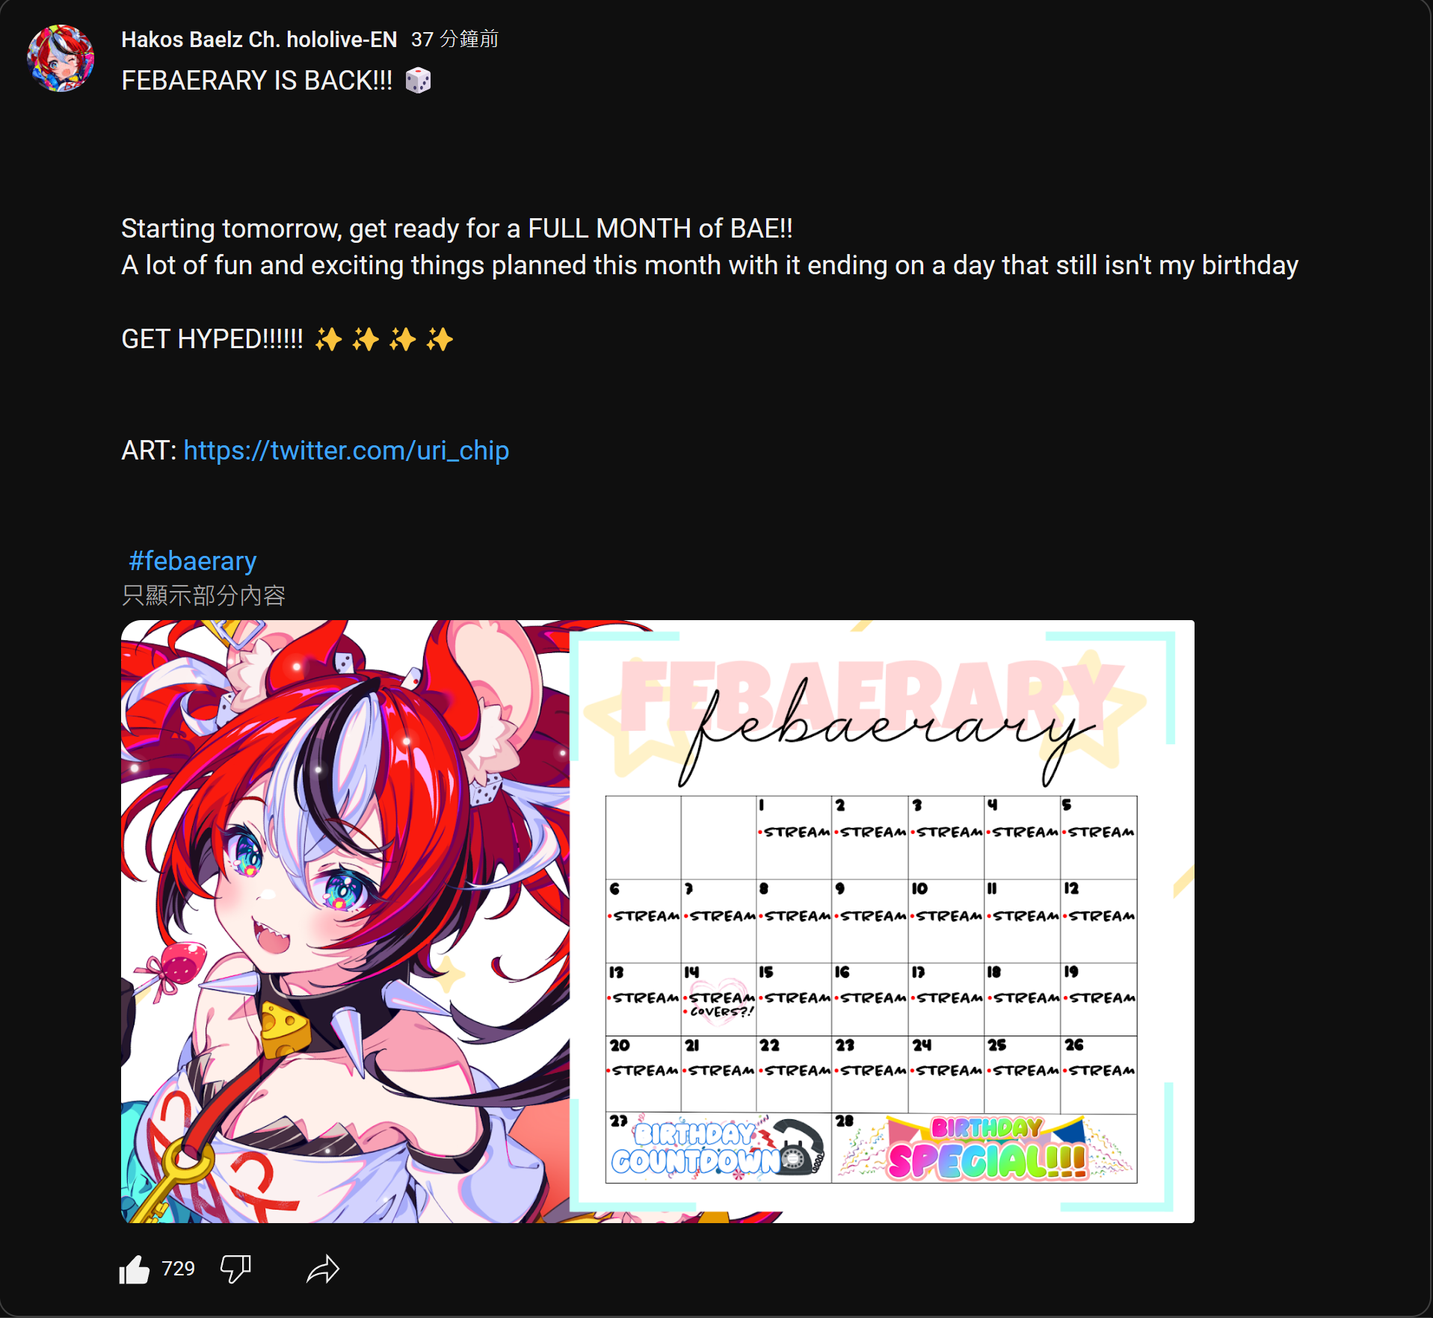Click the February 26 stream cell
The height and width of the screenshot is (1318, 1433).
click(1098, 1074)
